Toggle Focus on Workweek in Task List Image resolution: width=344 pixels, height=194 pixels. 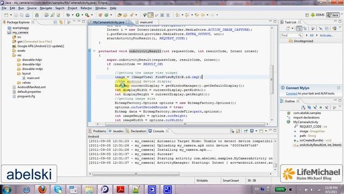pyautogui.click(x=313, y=29)
